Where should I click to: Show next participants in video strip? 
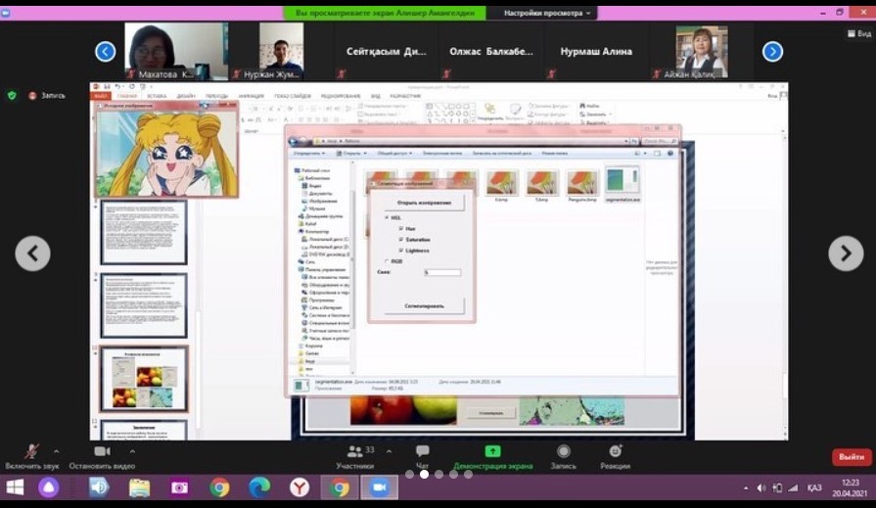[772, 52]
